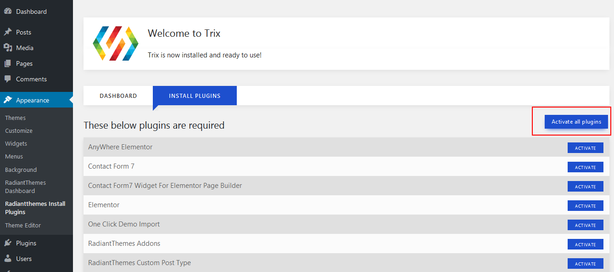Viewport: 614px width, 272px height.
Task: Click the Posts pushpin icon
Action: point(8,32)
